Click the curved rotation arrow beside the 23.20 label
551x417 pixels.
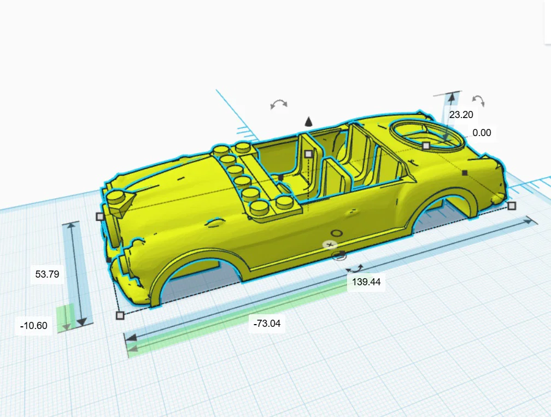(x=478, y=101)
